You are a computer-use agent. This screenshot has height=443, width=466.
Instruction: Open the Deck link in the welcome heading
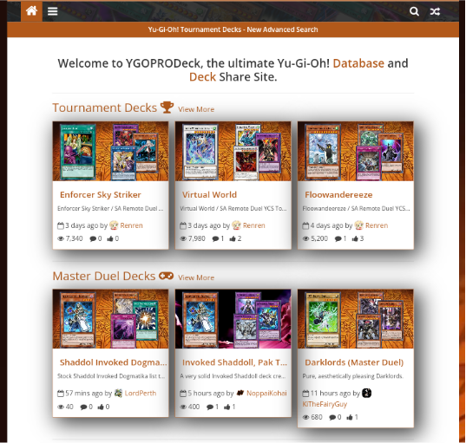point(202,77)
